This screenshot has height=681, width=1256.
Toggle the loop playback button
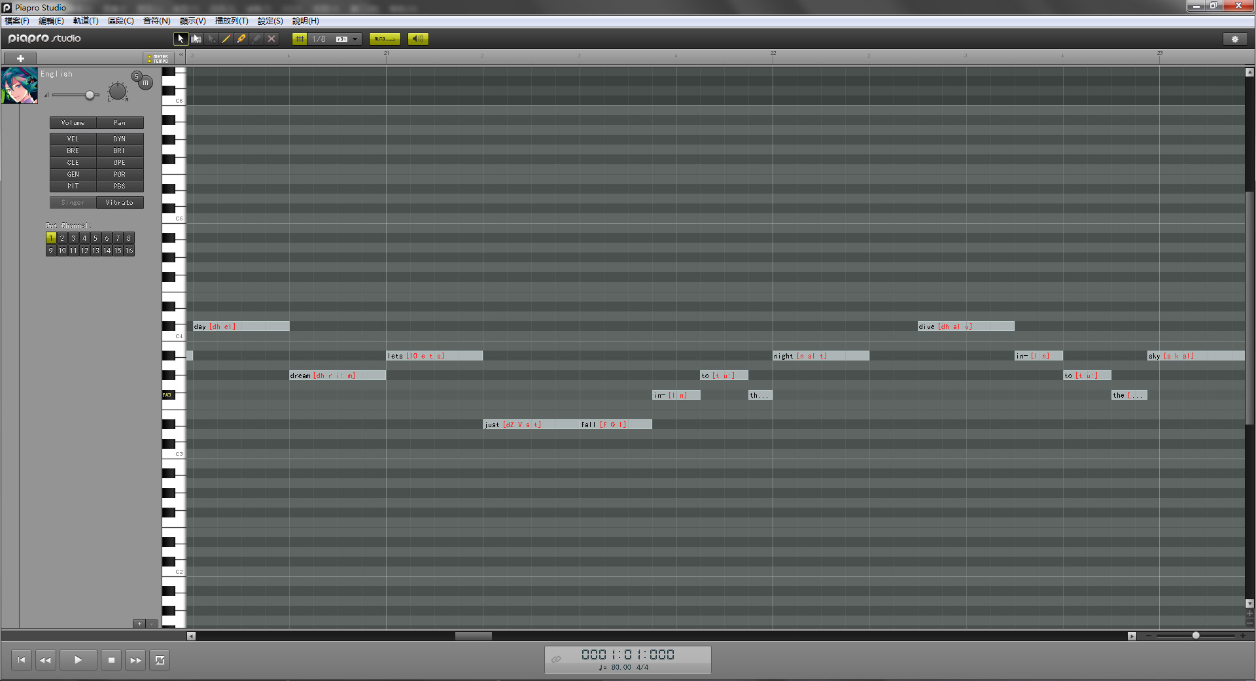point(160,660)
